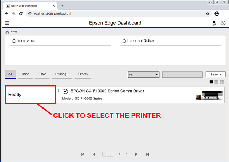The width and height of the screenshot is (229, 162).
Task: Minimize the browser window
Action: point(211,2)
